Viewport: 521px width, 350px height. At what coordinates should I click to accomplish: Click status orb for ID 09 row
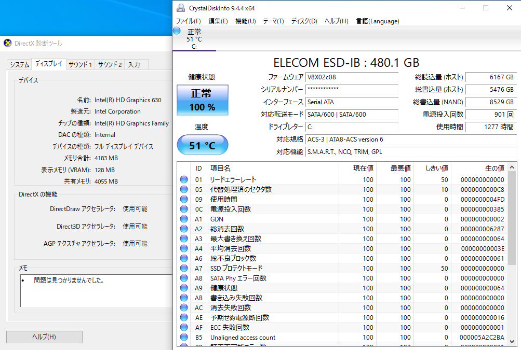[x=184, y=200]
